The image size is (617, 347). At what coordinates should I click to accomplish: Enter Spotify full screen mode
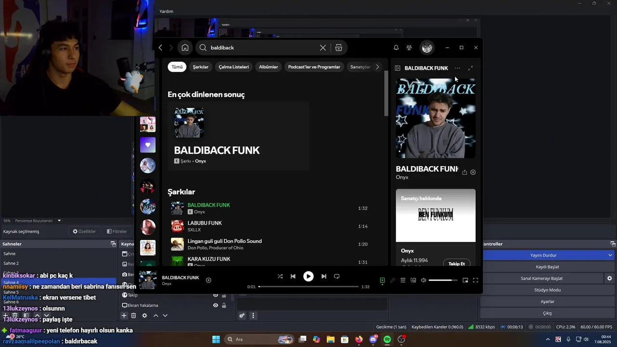[475, 280]
